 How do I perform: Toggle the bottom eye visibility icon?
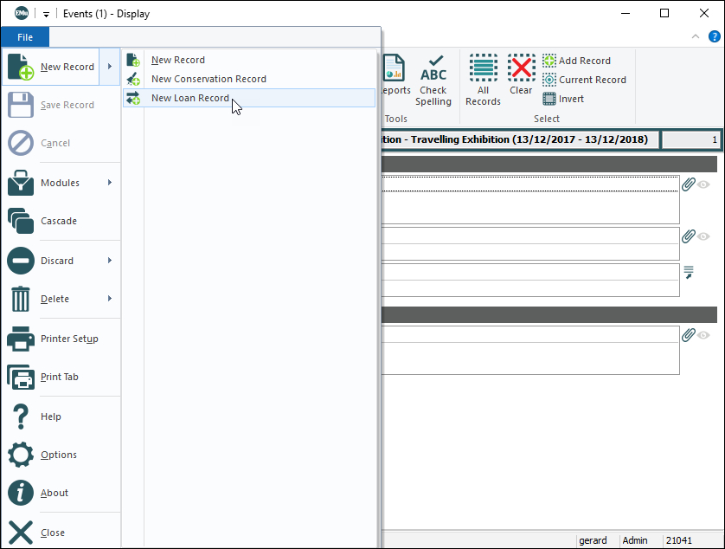click(x=704, y=335)
